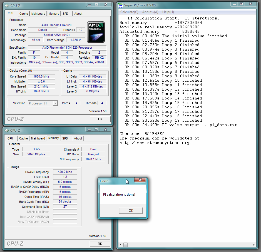Open About tab in bottom CPU-Z window

coord(78,138)
